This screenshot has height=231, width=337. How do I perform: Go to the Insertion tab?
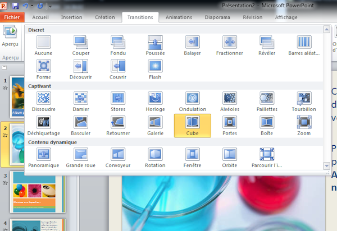pos(71,17)
